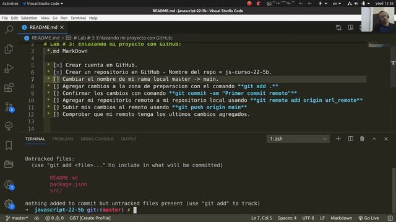Open the Selection menu

point(29,18)
